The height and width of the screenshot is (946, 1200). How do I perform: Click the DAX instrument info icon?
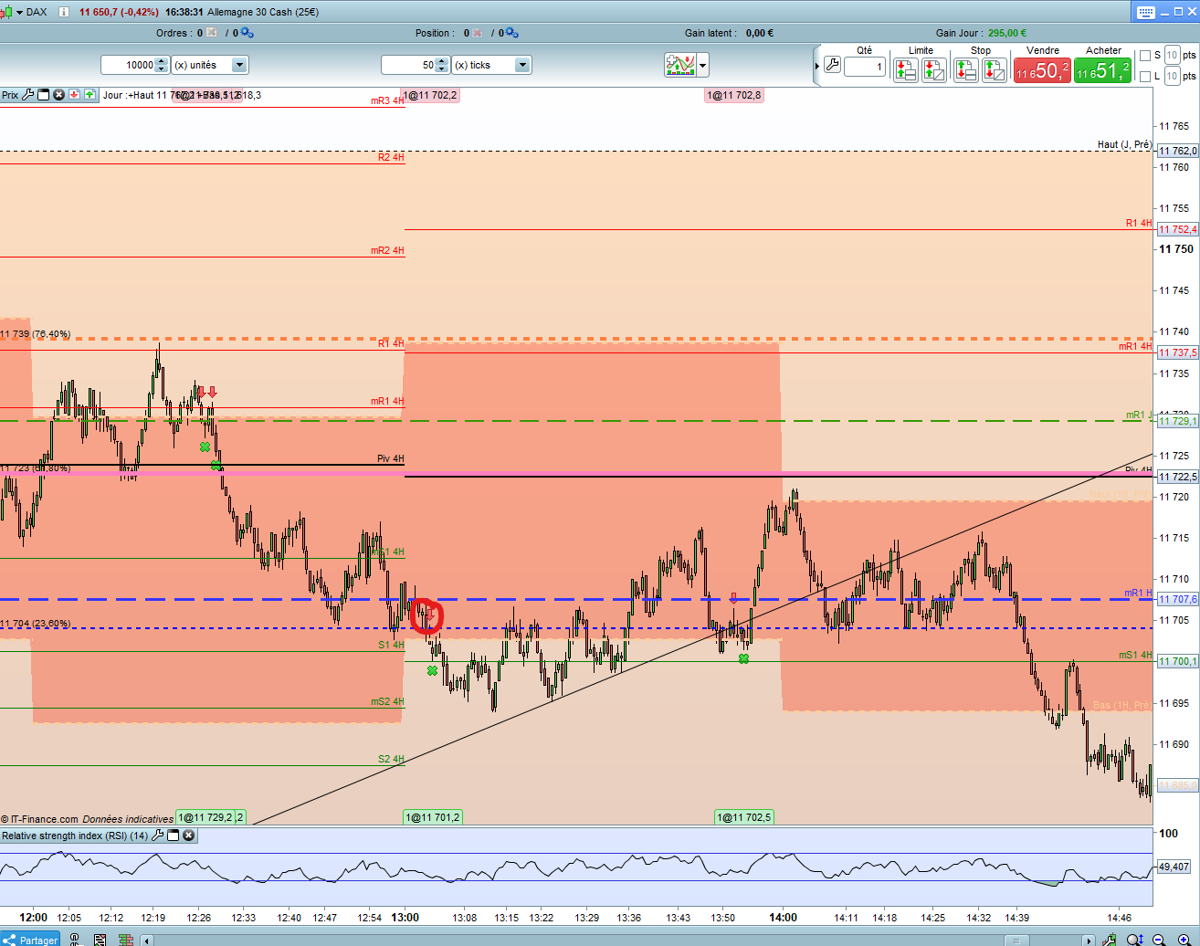tap(63, 12)
